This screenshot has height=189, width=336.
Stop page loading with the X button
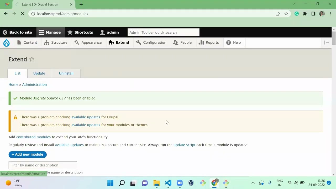tap(23, 14)
